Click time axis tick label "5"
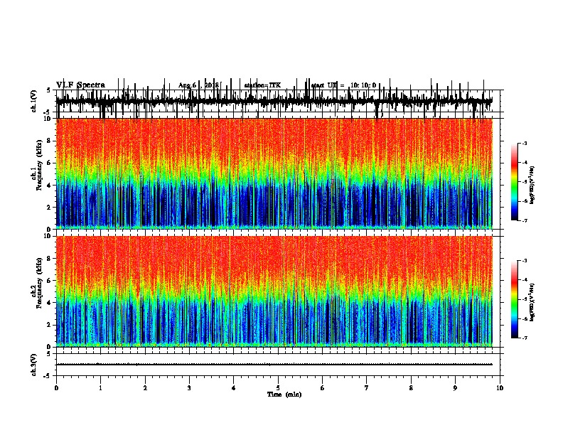 [x=278, y=388]
